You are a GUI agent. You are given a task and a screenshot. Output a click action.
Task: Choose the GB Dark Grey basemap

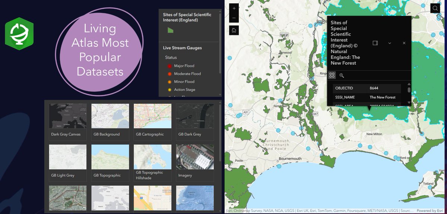tap(195, 122)
